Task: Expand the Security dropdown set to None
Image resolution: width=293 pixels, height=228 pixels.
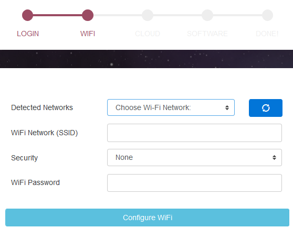Action: 194,157
